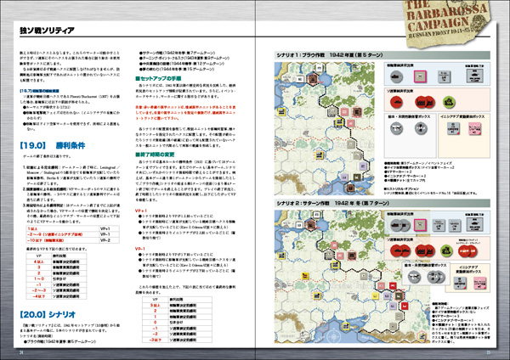Viewport: 510px width, 360px height.
Task: Click the stacked grey counters in Scenario 2 removed-units box
Action: pyautogui.click(x=436, y=277)
